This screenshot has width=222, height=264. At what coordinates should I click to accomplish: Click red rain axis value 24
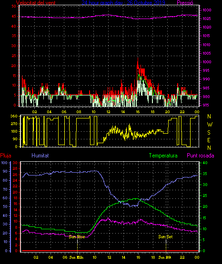click(x=15, y=180)
